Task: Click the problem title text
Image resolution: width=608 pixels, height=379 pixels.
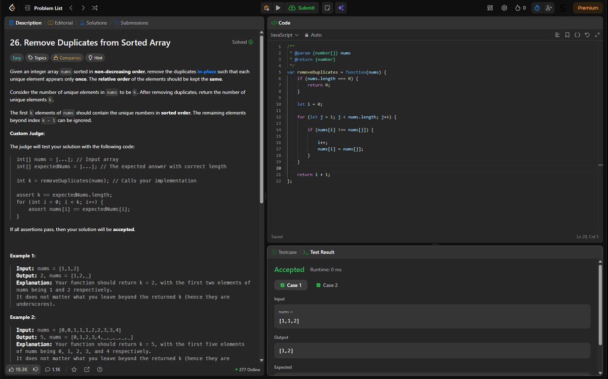Action: pyautogui.click(x=90, y=43)
